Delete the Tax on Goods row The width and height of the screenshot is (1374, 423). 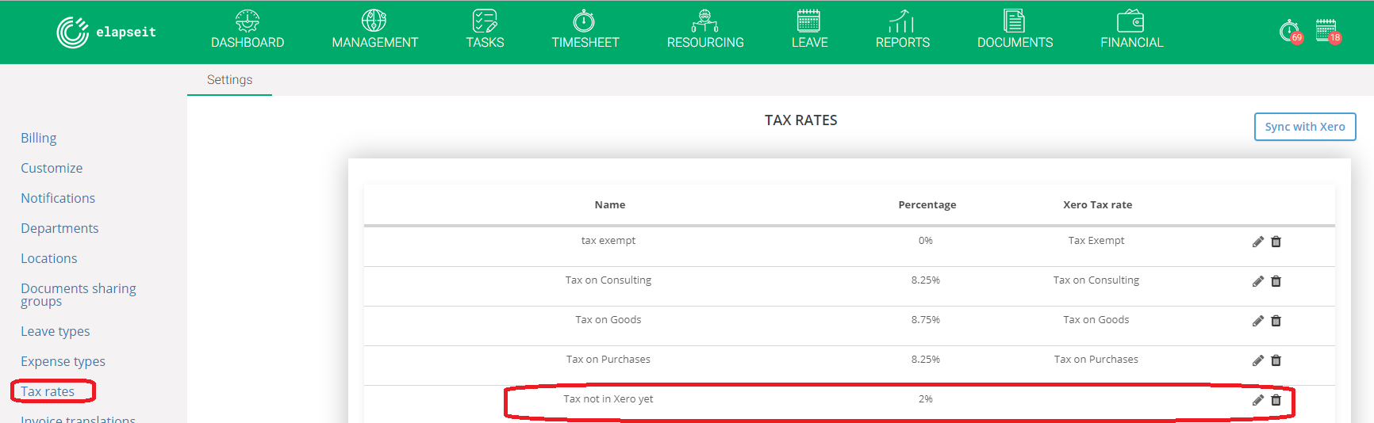point(1276,321)
